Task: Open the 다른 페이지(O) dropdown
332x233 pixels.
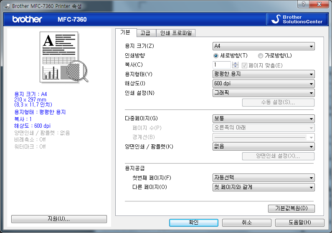Action: pyautogui.click(x=264, y=187)
